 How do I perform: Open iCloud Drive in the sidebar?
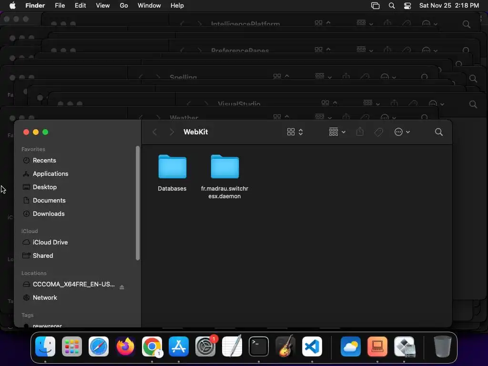pos(50,242)
